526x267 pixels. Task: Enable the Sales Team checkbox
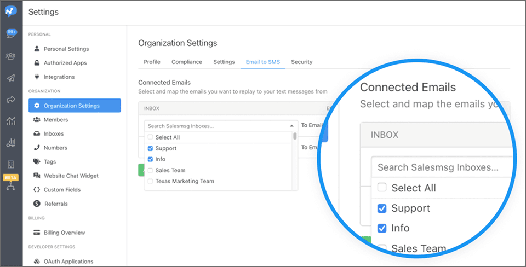coord(150,170)
